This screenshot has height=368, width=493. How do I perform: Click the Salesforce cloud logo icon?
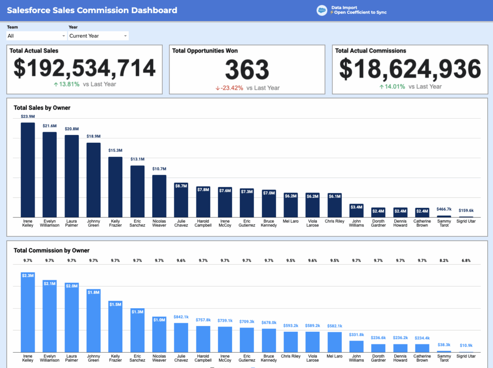coord(322,10)
